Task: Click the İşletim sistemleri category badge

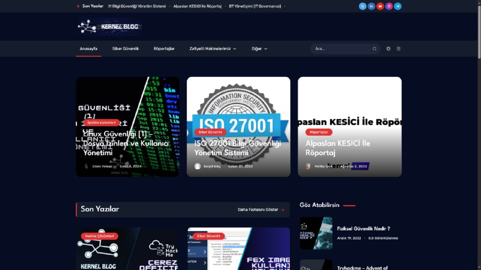Action: (102, 123)
